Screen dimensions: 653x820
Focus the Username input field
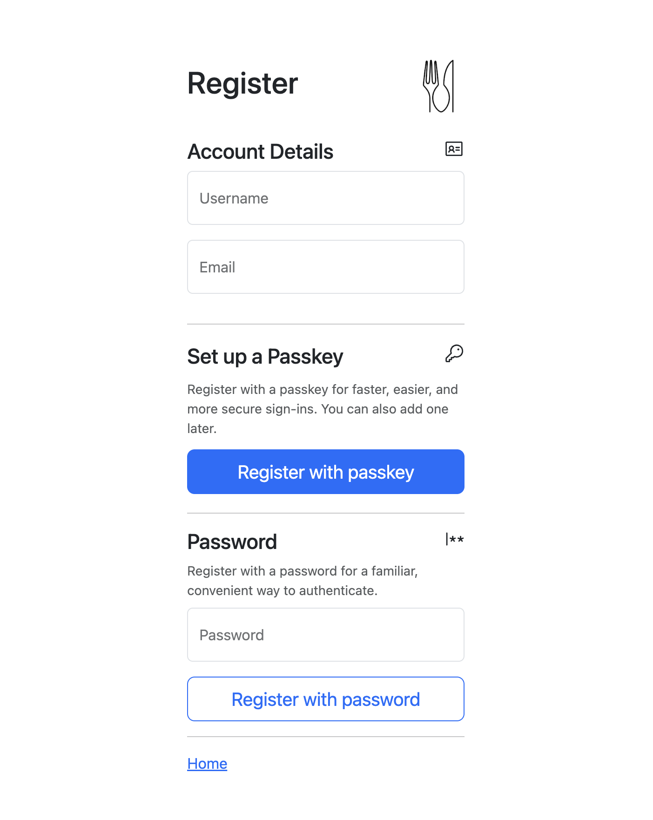(x=326, y=198)
